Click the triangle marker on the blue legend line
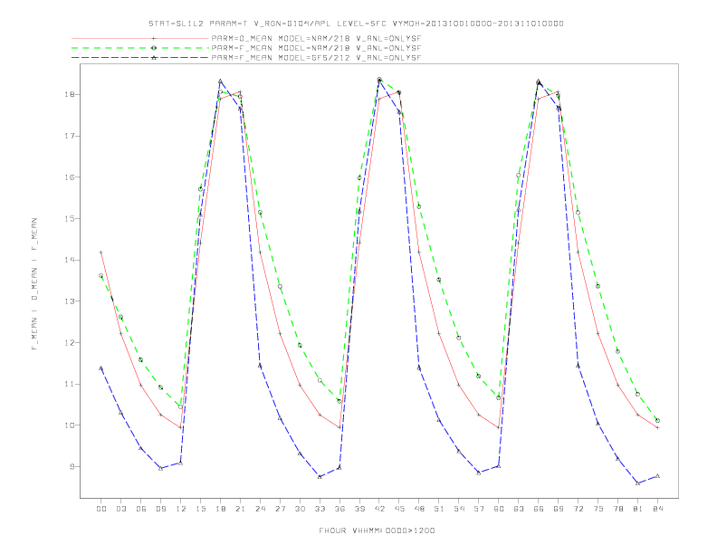Viewport: 717px width, 554px height. (x=154, y=58)
